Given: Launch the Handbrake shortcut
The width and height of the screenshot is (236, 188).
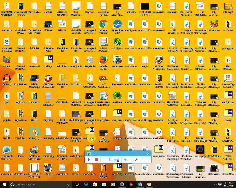Looking at the screenshot, I should 214,26.
